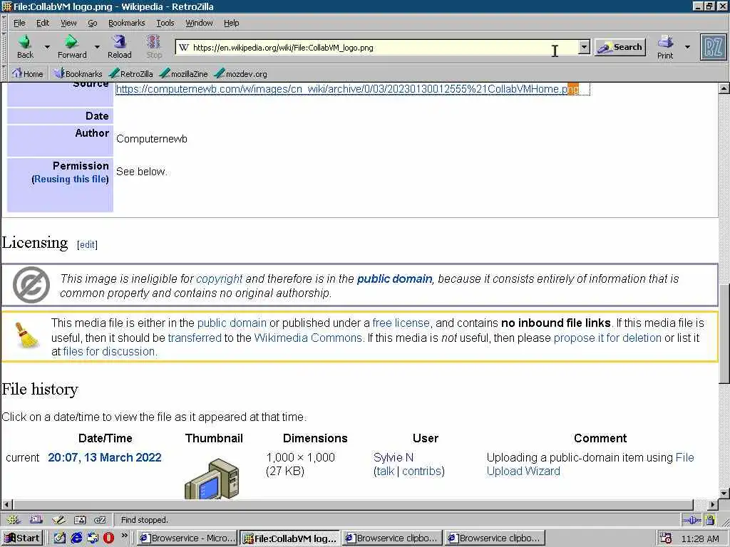Image resolution: width=730 pixels, height=547 pixels.
Task: Open the Window menu
Action: click(x=199, y=23)
